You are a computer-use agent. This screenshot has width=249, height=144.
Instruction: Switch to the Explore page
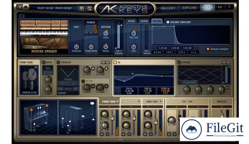pos(189,8)
